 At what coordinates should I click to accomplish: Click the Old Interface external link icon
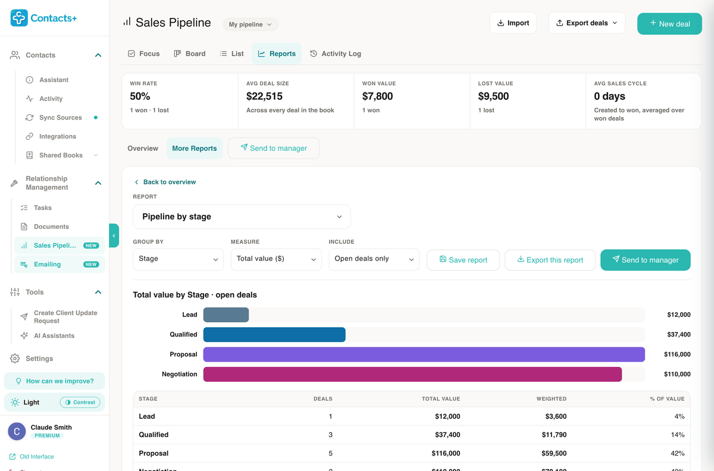[12, 457]
